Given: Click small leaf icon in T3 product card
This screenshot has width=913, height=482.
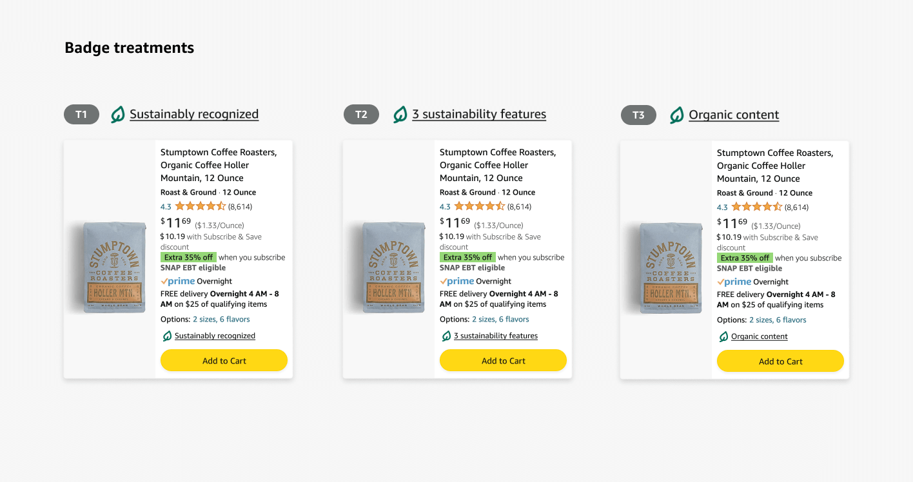Looking at the screenshot, I should coord(723,336).
